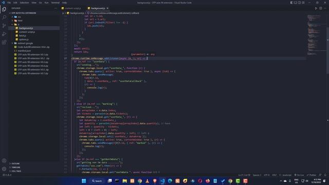
Task: Click the errors and warnings status item
Action: click(7, 175)
